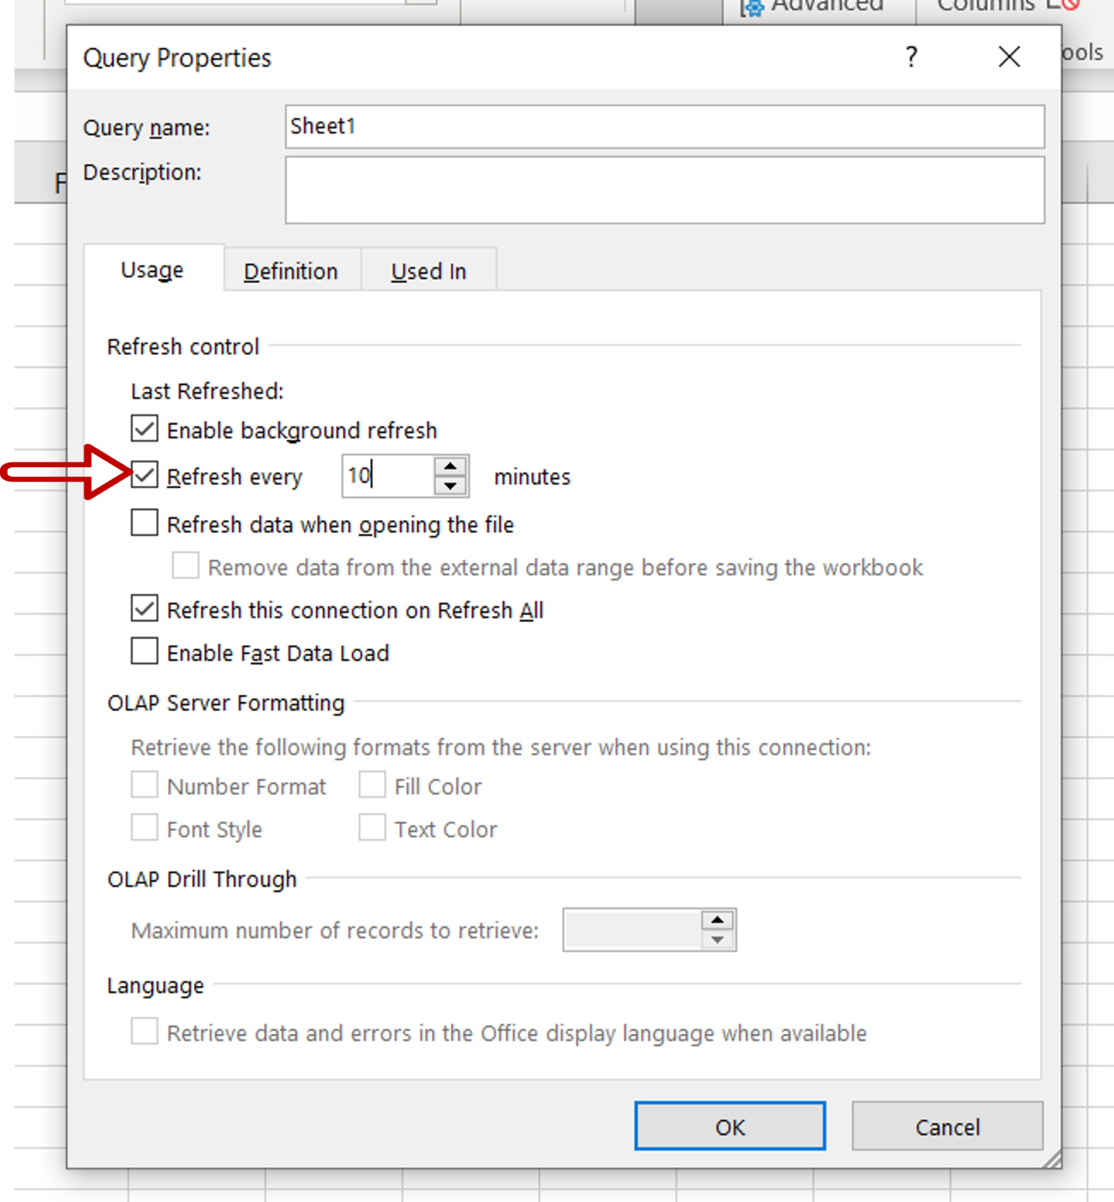Click into the Query name field

664,127
